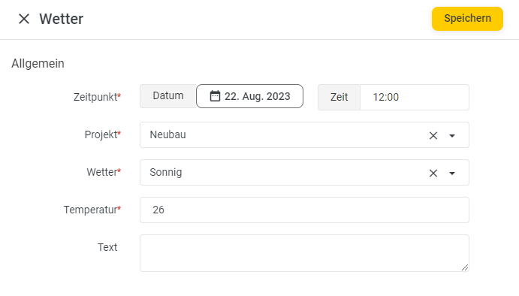The height and width of the screenshot is (296, 519).
Task: Click the Datum label addon
Action: tap(167, 96)
